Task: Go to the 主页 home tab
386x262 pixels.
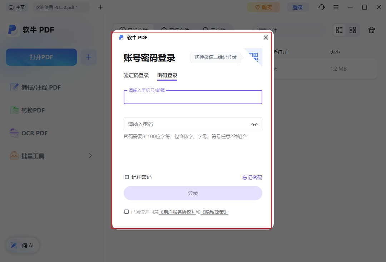Action: [x=17, y=7]
